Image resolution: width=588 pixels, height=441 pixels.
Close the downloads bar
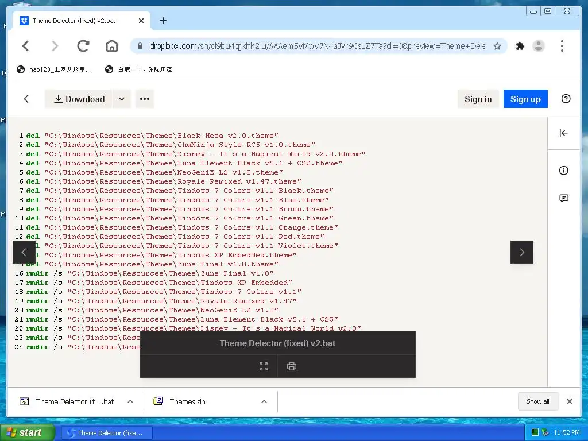pyautogui.click(x=569, y=401)
